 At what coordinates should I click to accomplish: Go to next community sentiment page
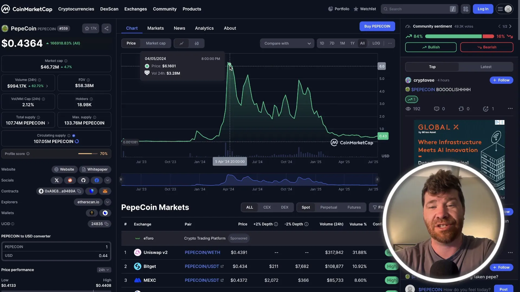pyautogui.click(x=510, y=26)
